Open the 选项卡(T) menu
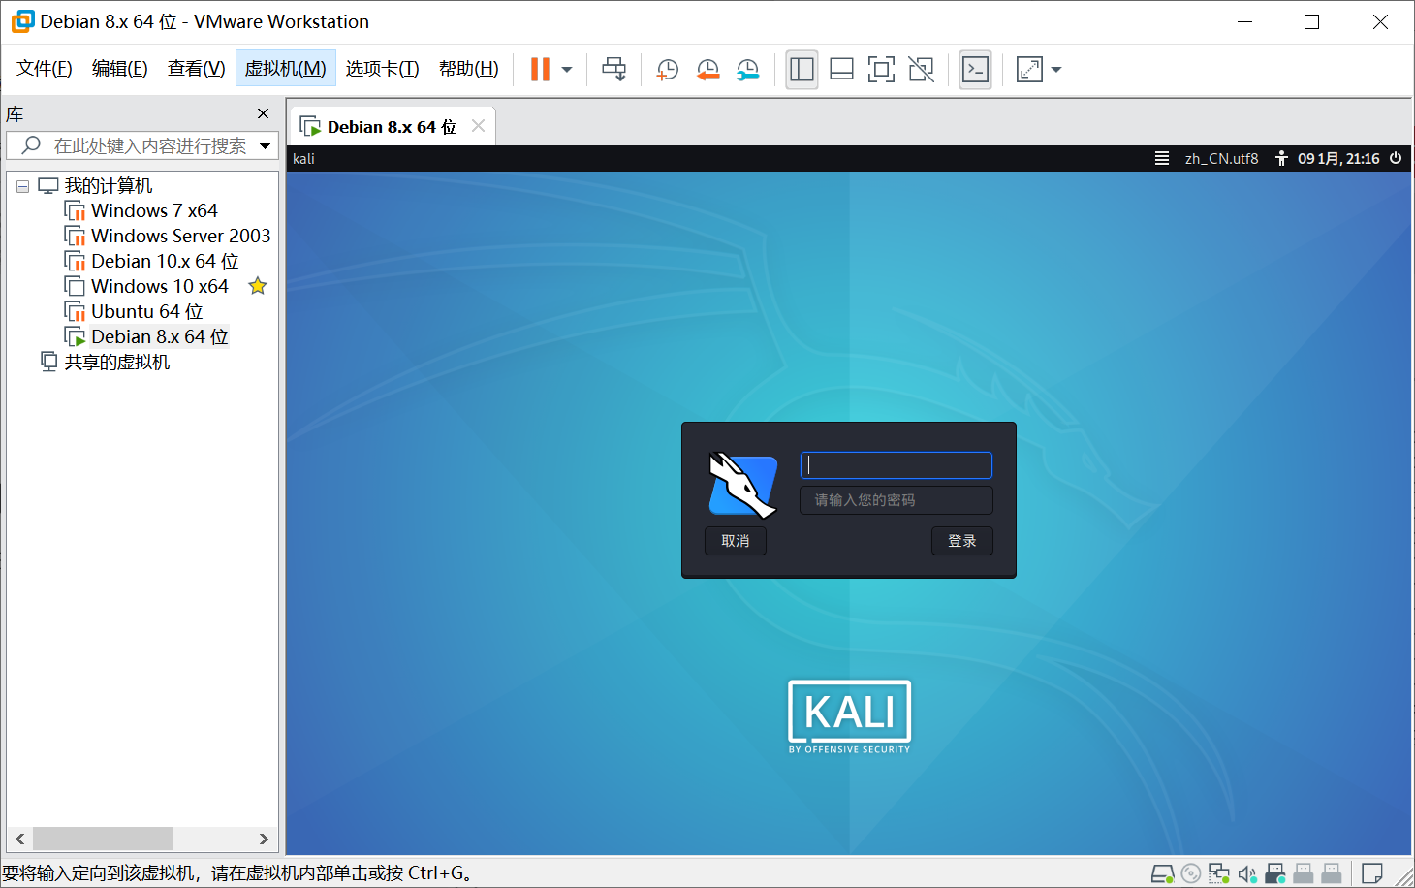The width and height of the screenshot is (1415, 888). 383,69
